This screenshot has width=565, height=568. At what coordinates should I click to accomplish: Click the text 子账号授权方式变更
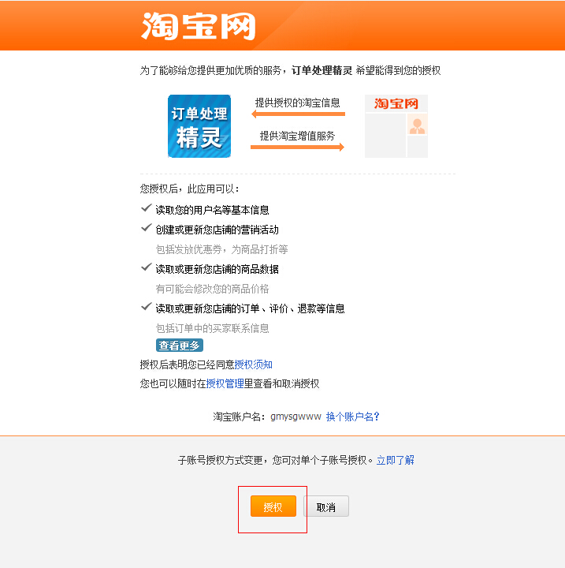coord(221,460)
